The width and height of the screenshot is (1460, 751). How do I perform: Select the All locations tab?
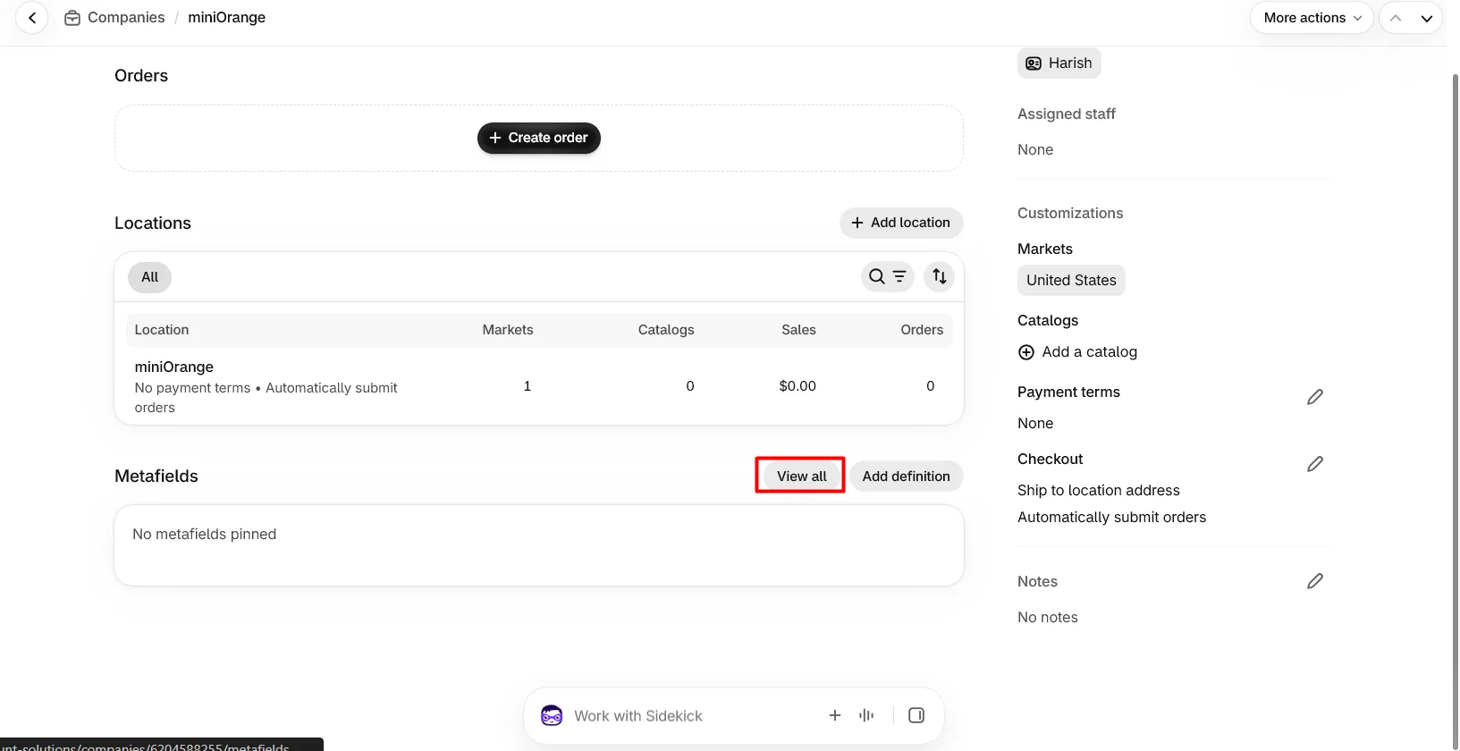(149, 277)
